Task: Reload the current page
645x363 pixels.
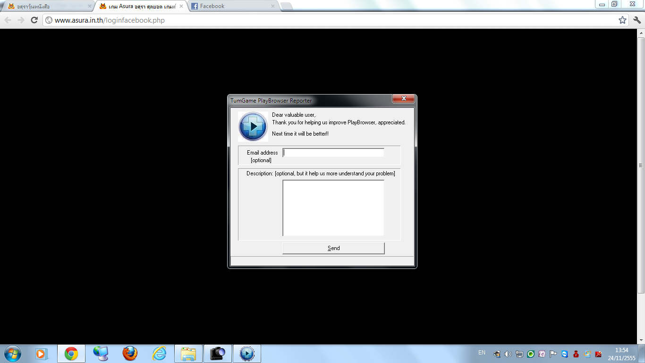Action: point(34,20)
